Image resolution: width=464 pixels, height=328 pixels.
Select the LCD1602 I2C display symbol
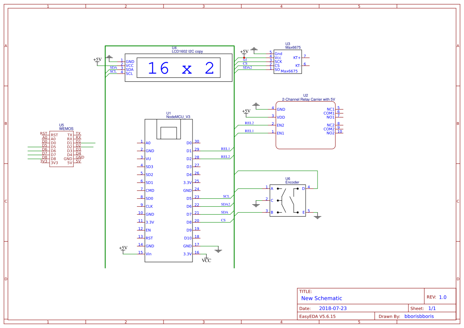coord(178,67)
